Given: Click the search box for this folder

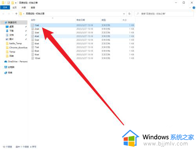Looking at the screenshot, I should (x=164, y=14).
